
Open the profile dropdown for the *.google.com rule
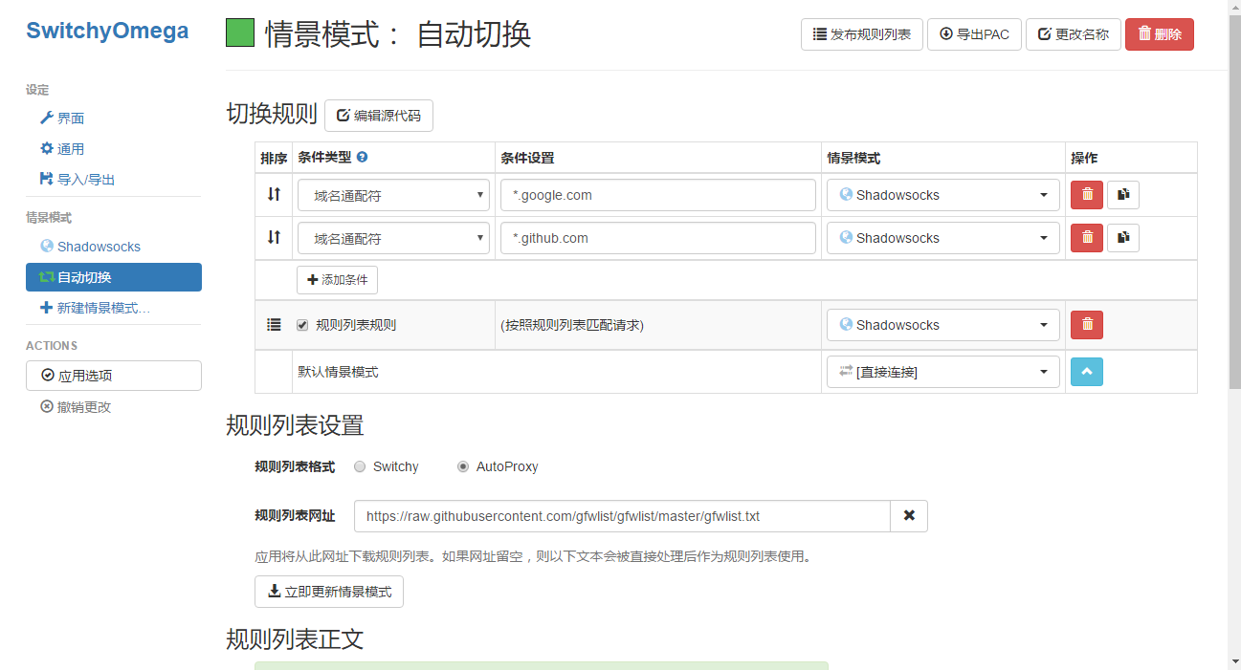click(x=943, y=195)
